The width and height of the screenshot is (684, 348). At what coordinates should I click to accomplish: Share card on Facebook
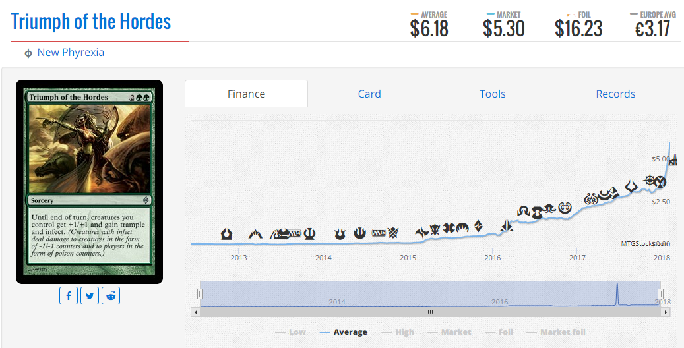pos(69,296)
